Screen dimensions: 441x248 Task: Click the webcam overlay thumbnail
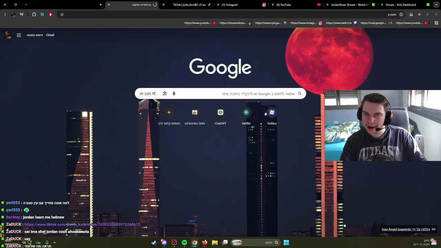pos(383,126)
